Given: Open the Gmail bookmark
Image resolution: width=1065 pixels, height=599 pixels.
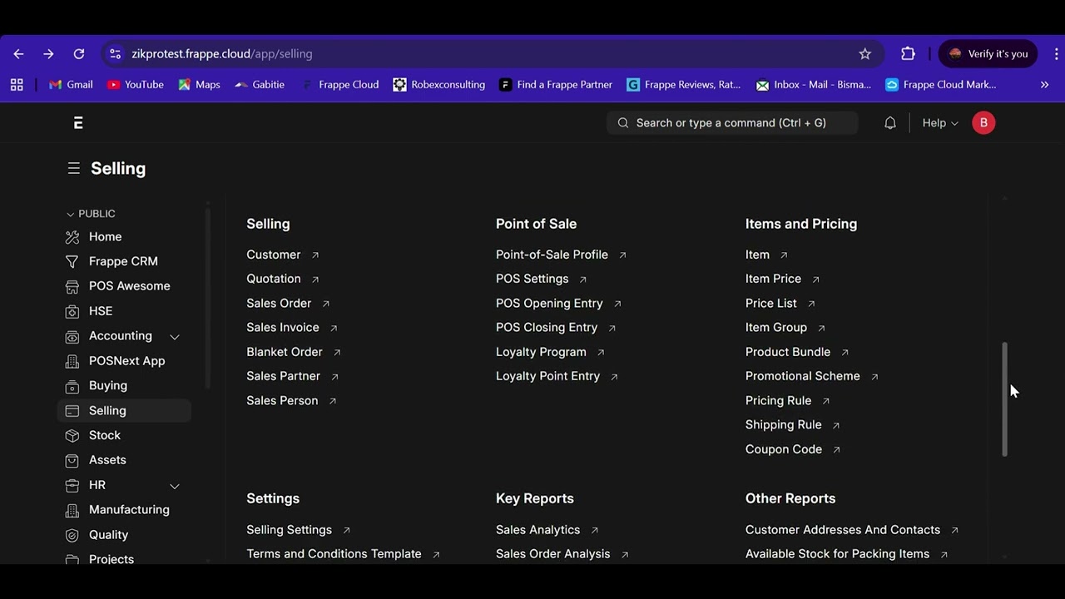Looking at the screenshot, I should [x=71, y=84].
